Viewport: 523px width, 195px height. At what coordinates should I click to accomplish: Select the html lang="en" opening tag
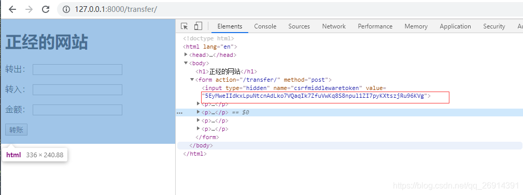(x=210, y=47)
